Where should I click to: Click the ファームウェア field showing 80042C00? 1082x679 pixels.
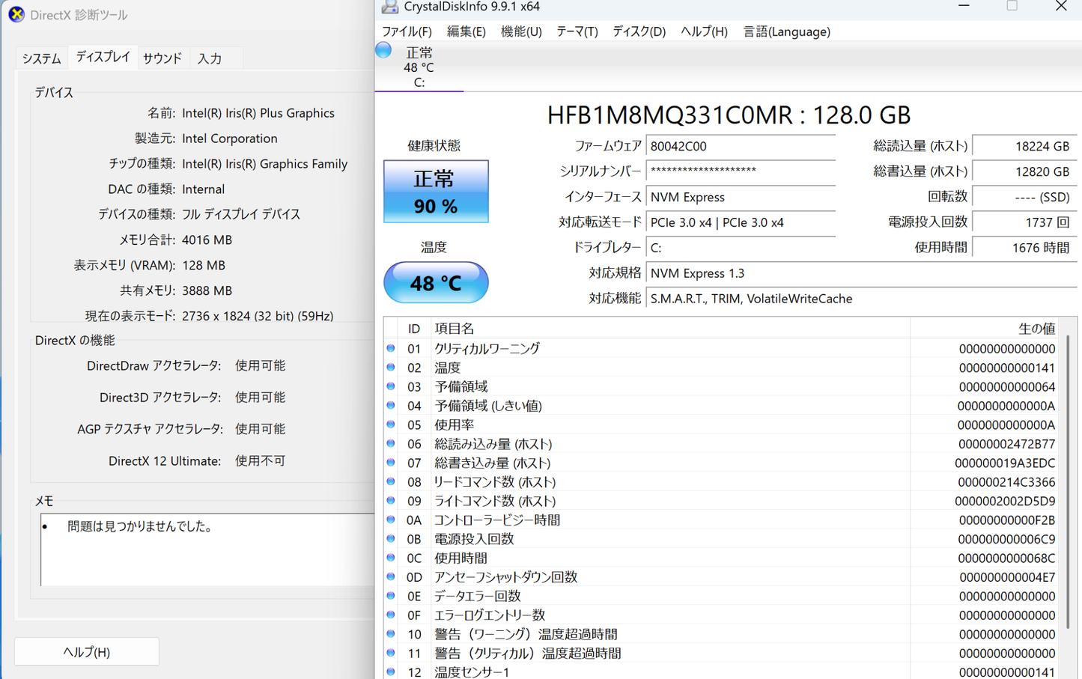point(741,147)
